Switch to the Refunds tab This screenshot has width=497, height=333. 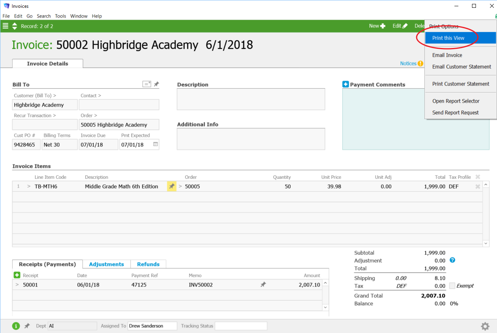[x=148, y=264]
